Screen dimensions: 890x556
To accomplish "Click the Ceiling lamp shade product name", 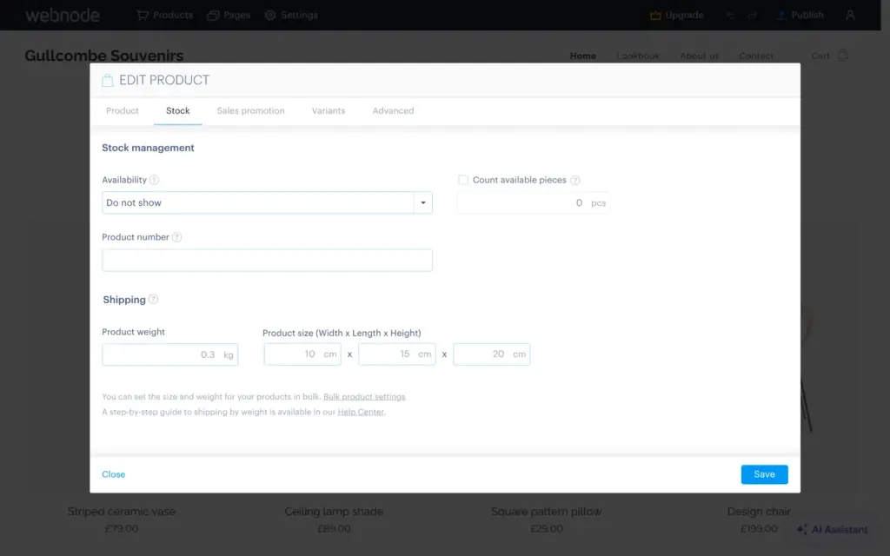I will (x=334, y=511).
